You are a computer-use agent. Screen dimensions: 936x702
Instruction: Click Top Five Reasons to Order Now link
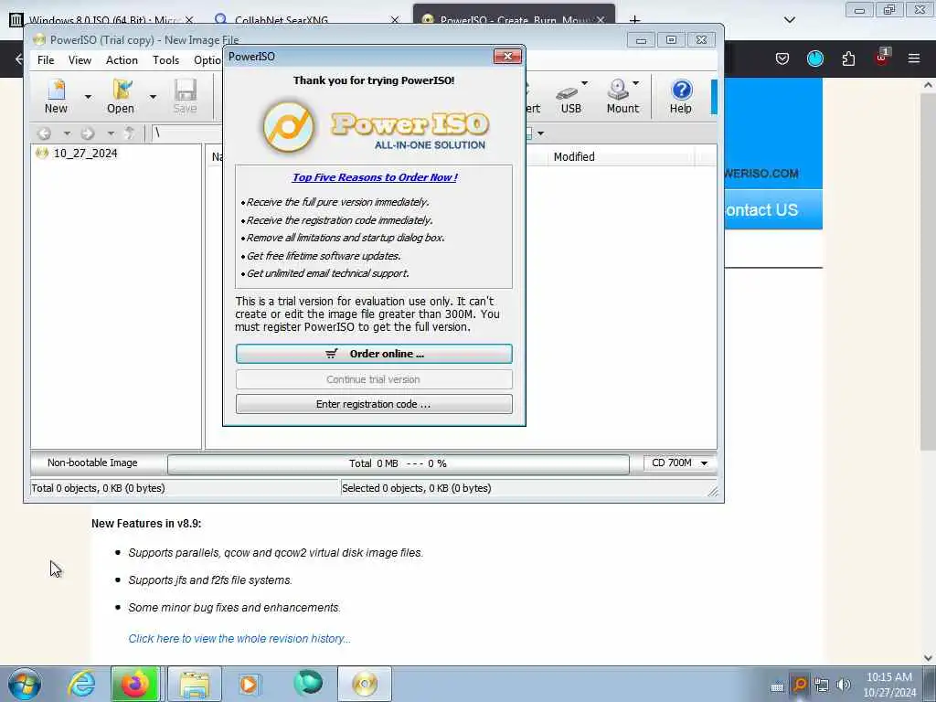pyautogui.click(x=375, y=177)
